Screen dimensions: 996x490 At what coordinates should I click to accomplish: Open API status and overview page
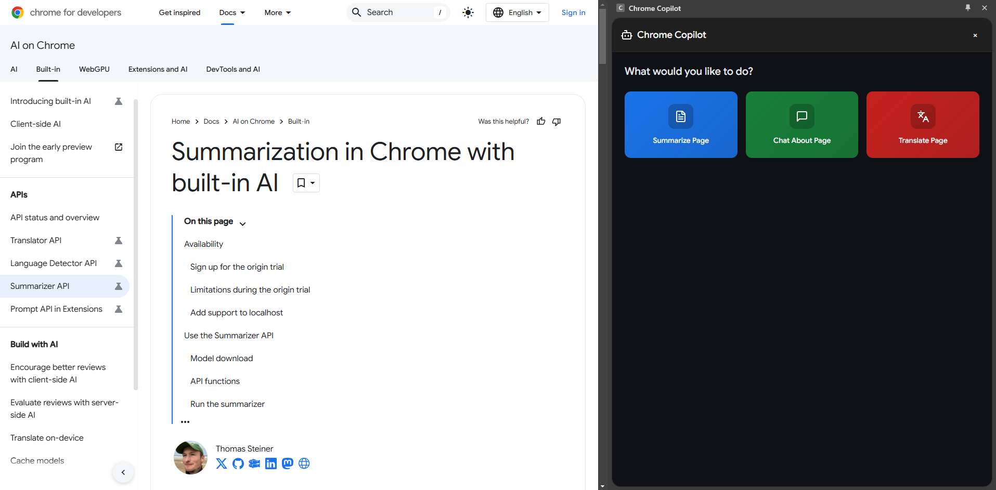tap(55, 218)
